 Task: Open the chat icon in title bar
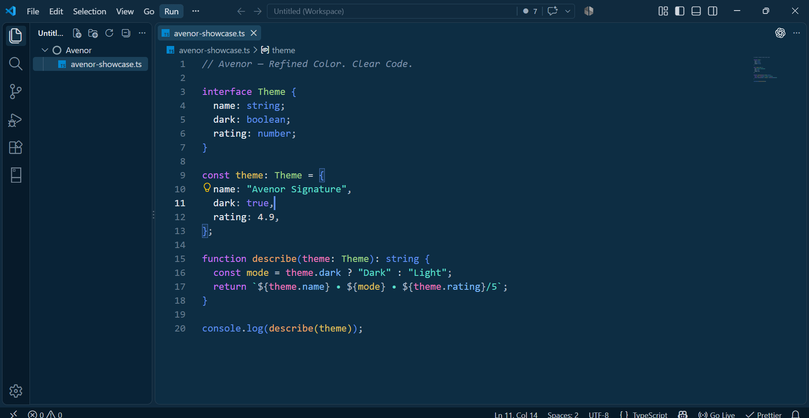(x=553, y=11)
